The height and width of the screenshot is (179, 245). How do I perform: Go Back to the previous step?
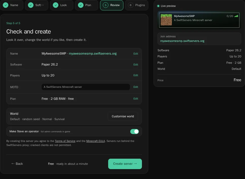17,164
